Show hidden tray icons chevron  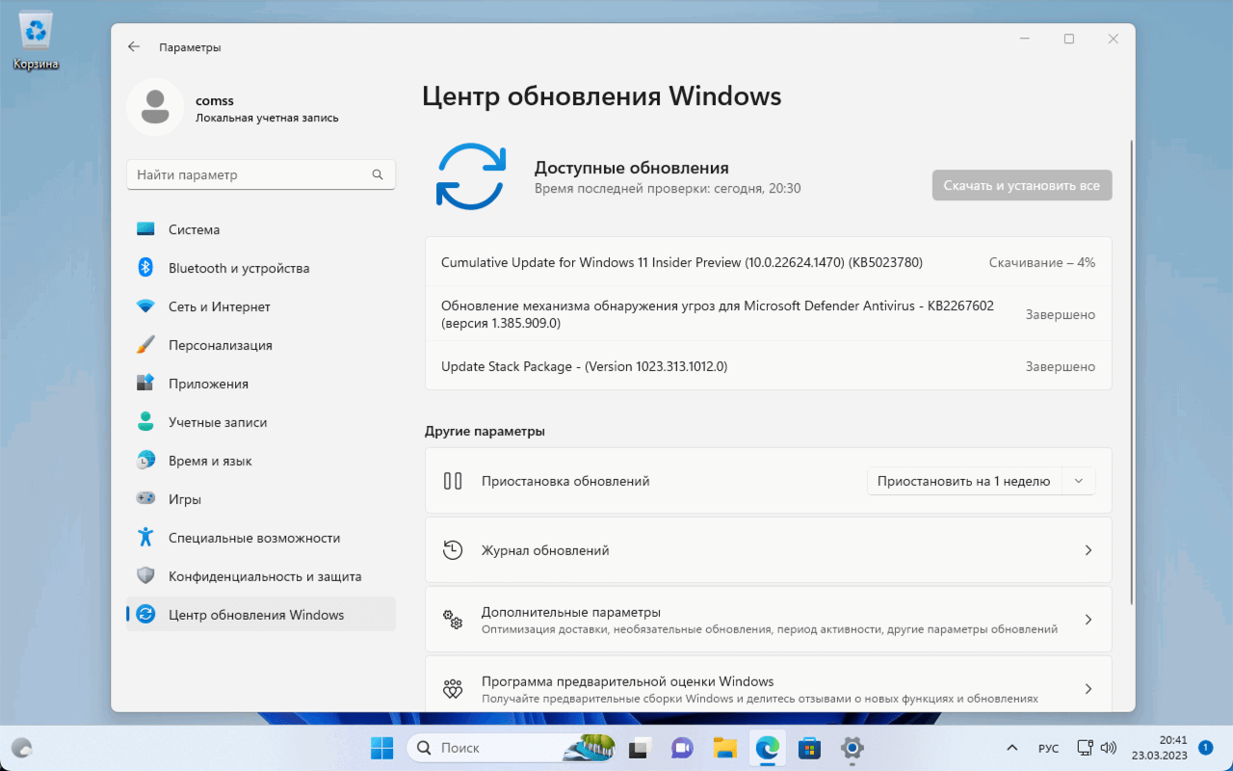pyautogui.click(x=1011, y=748)
